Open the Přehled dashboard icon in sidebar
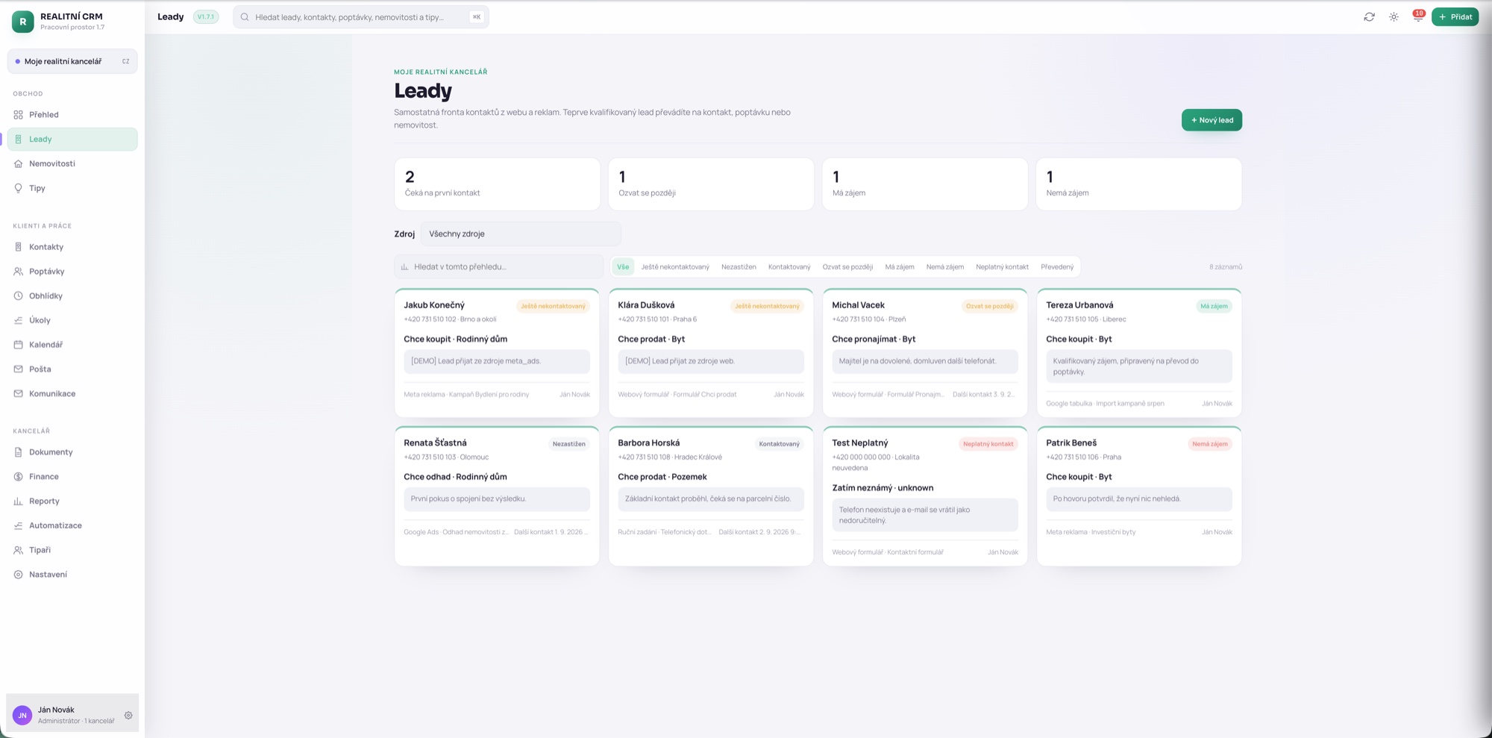 pyautogui.click(x=19, y=115)
